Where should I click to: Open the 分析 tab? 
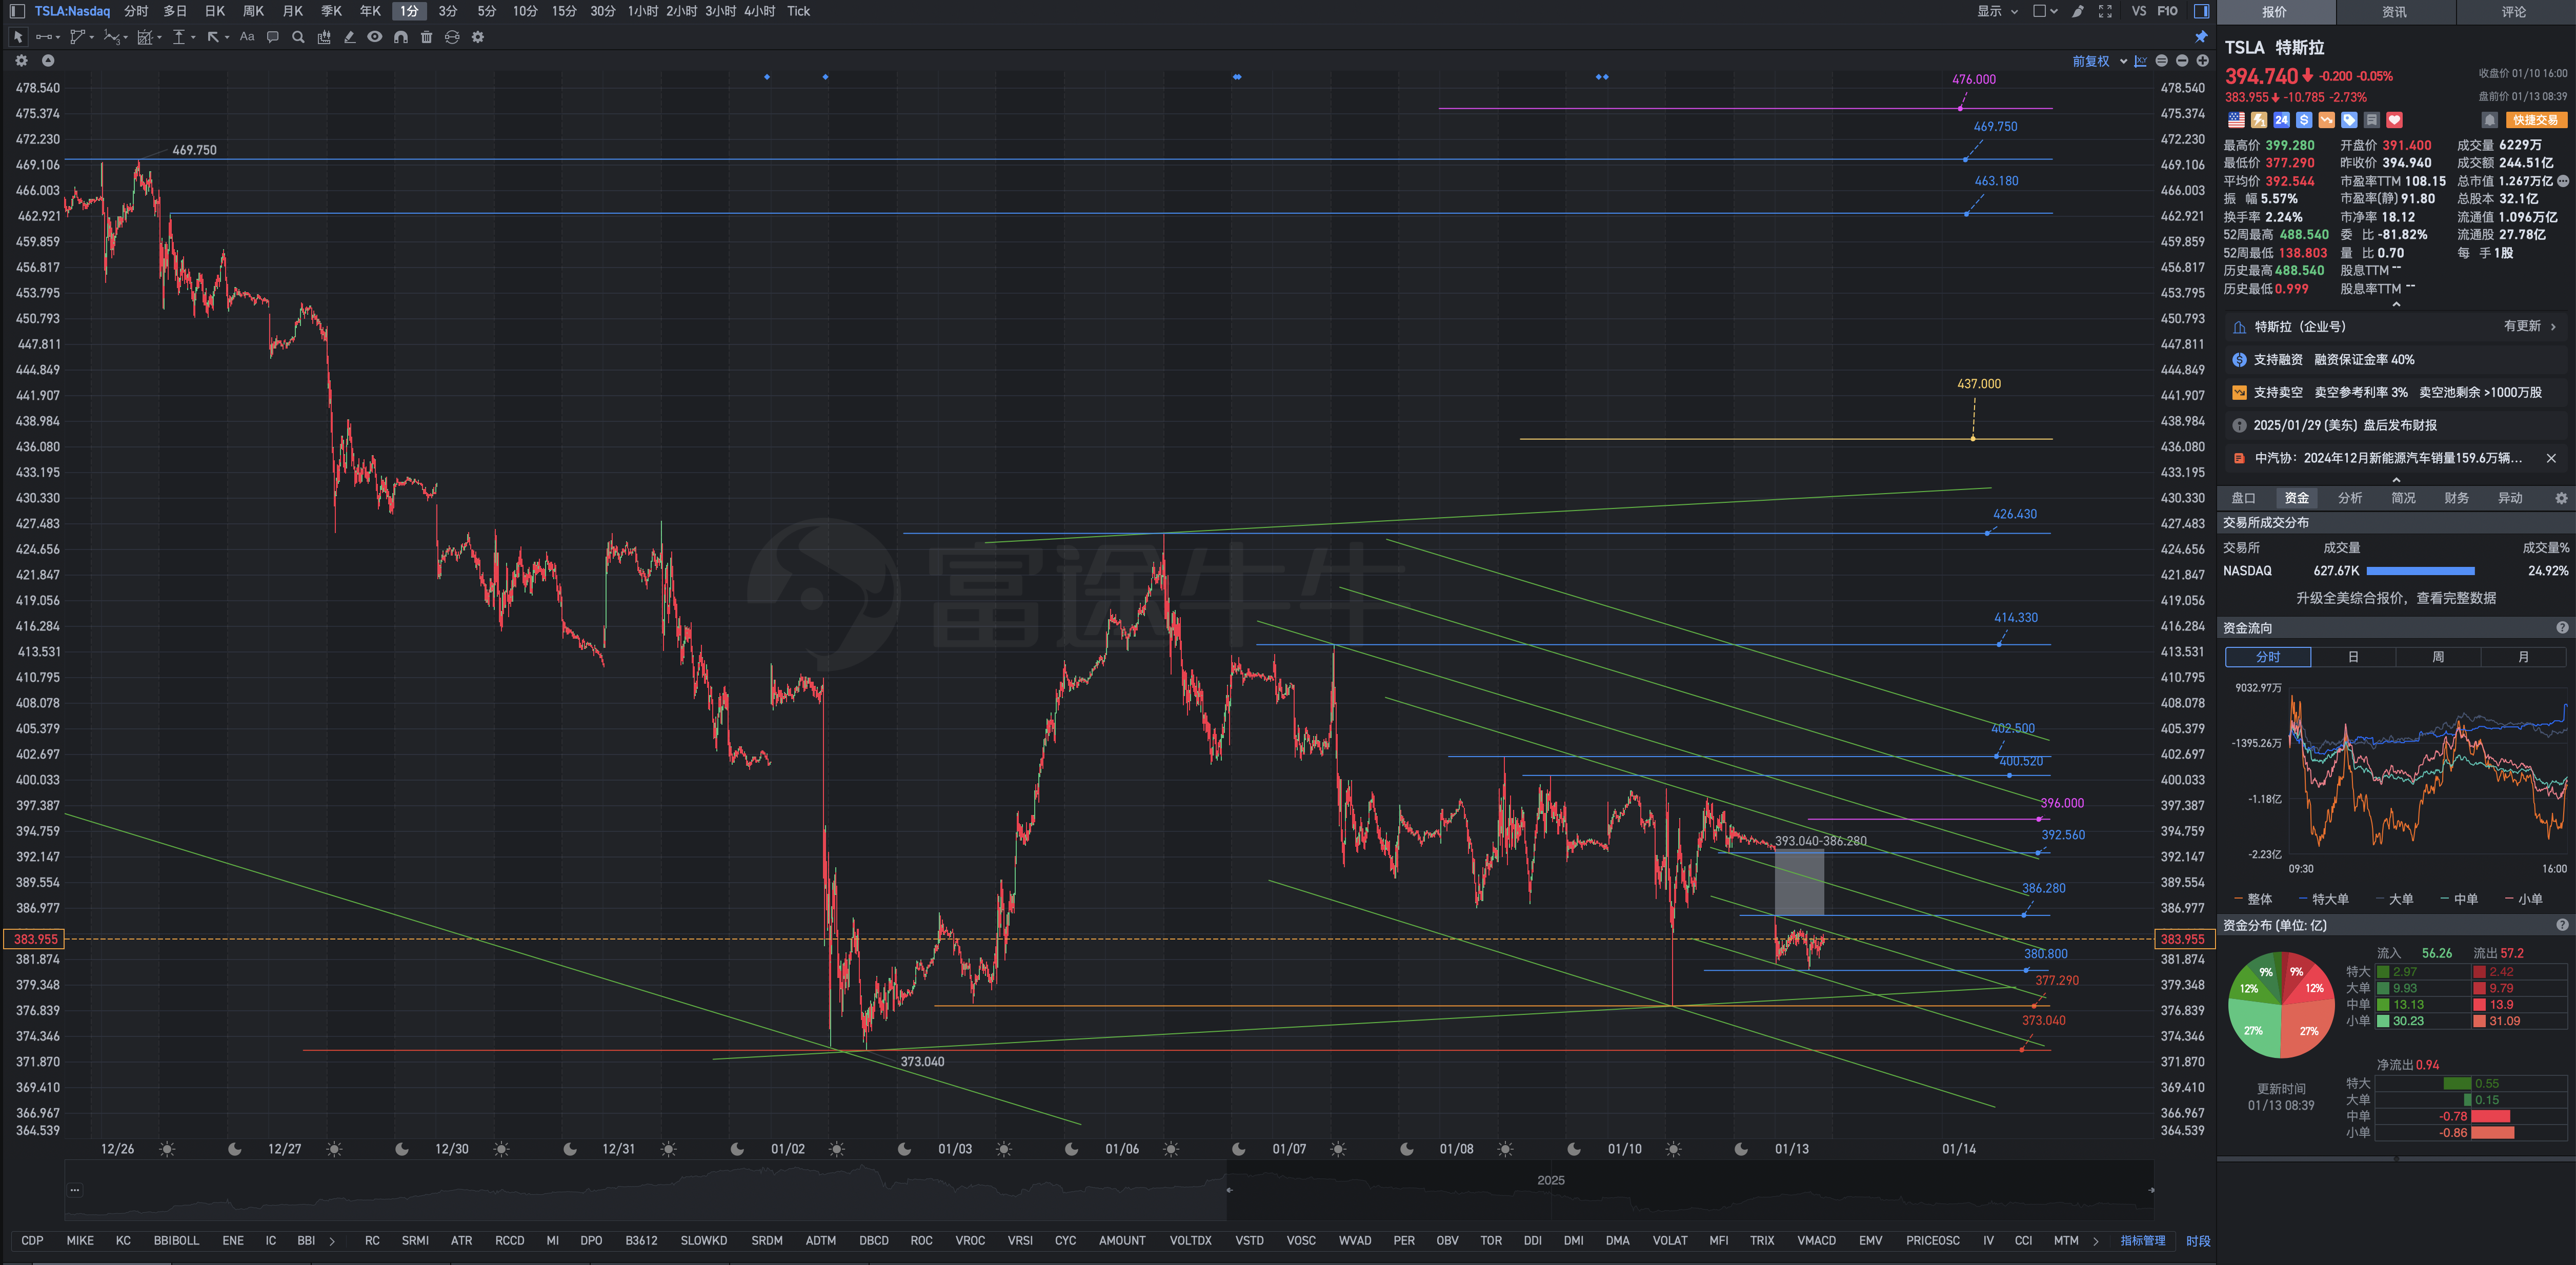(2350, 498)
